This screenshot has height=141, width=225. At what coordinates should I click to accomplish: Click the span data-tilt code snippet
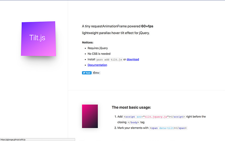pos(168,128)
